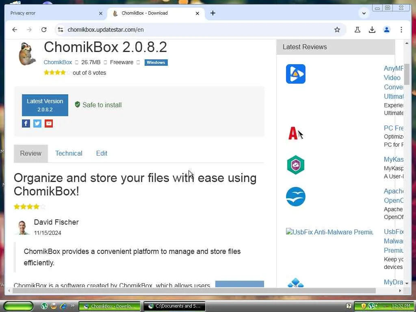Viewport: 416px width, 312px height.
Task: Click the Apache OpenOffice bird icon
Action: pos(296,197)
